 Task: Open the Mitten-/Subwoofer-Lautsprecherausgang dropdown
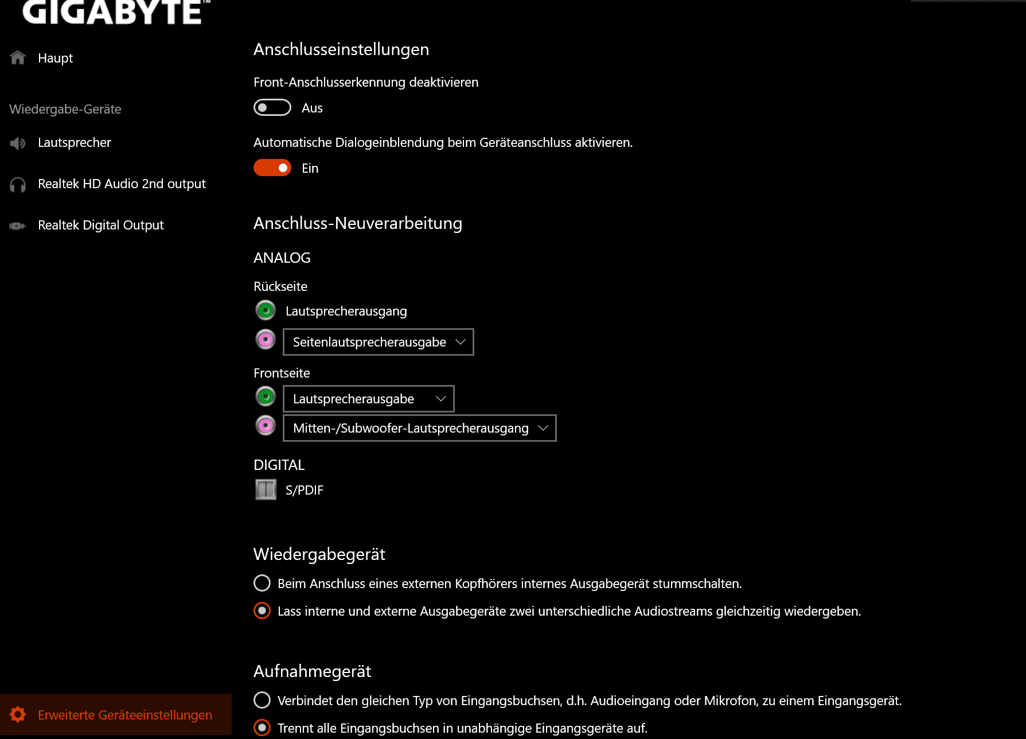(420, 428)
